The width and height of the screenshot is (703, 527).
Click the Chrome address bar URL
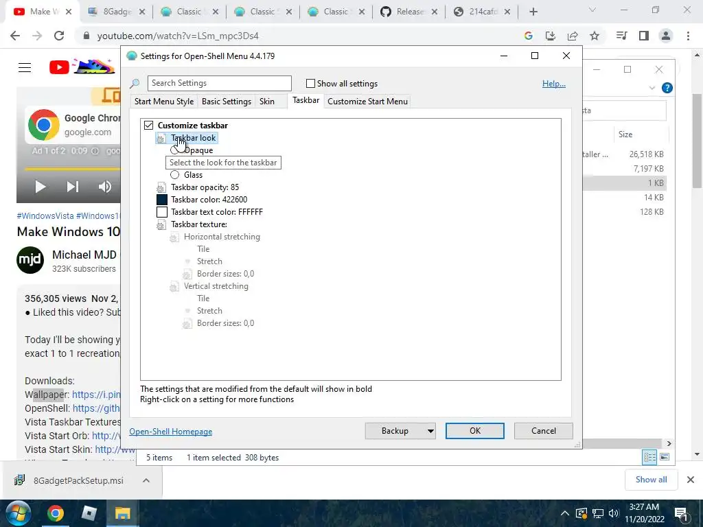click(178, 36)
